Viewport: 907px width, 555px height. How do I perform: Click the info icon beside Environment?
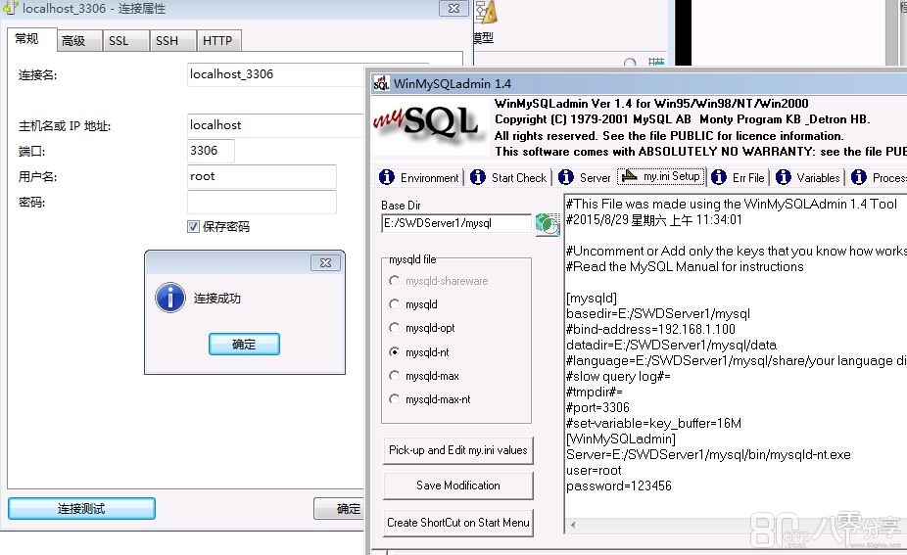387,177
